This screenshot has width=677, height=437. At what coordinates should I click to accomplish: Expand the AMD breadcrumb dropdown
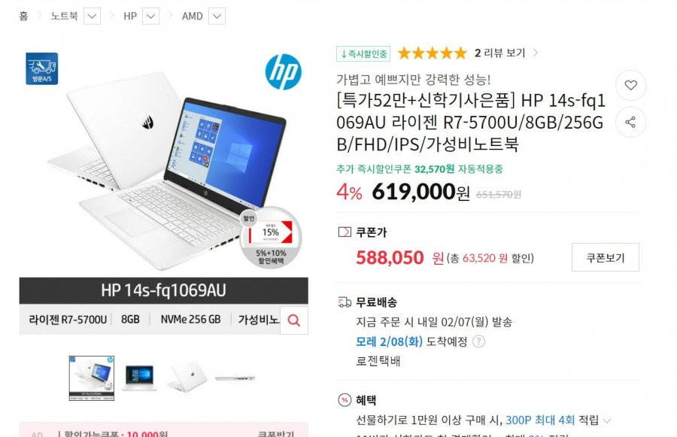click(217, 17)
